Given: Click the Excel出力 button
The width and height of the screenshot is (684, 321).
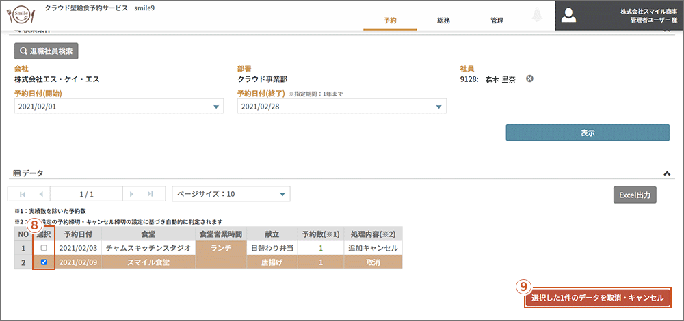Looking at the screenshot, I should pos(634,195).
